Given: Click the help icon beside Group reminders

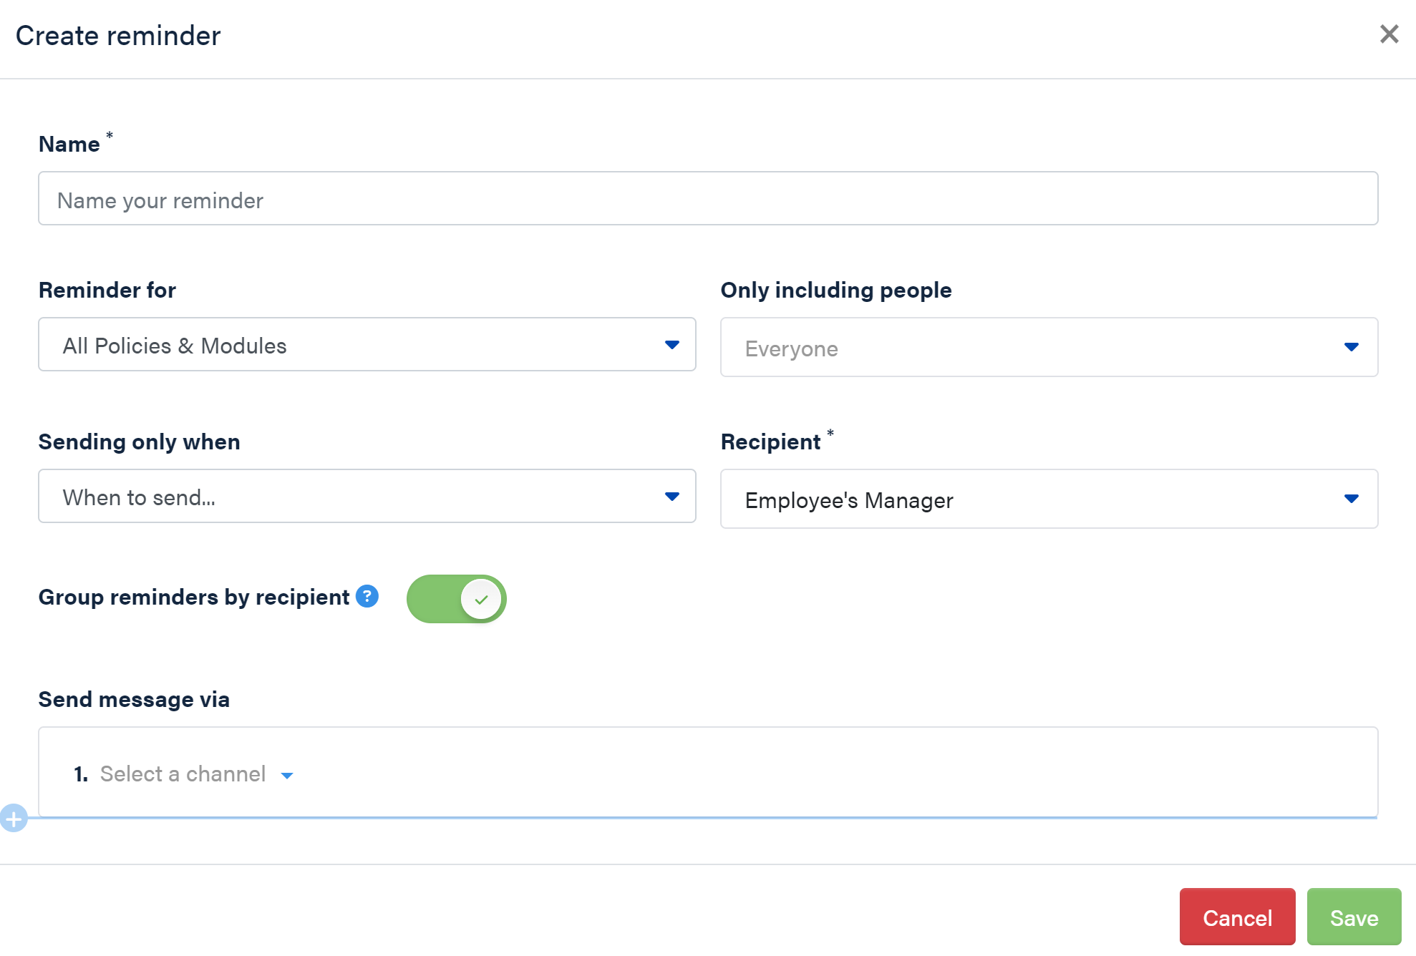Looking at the screenshot, I should click(367, 596).
